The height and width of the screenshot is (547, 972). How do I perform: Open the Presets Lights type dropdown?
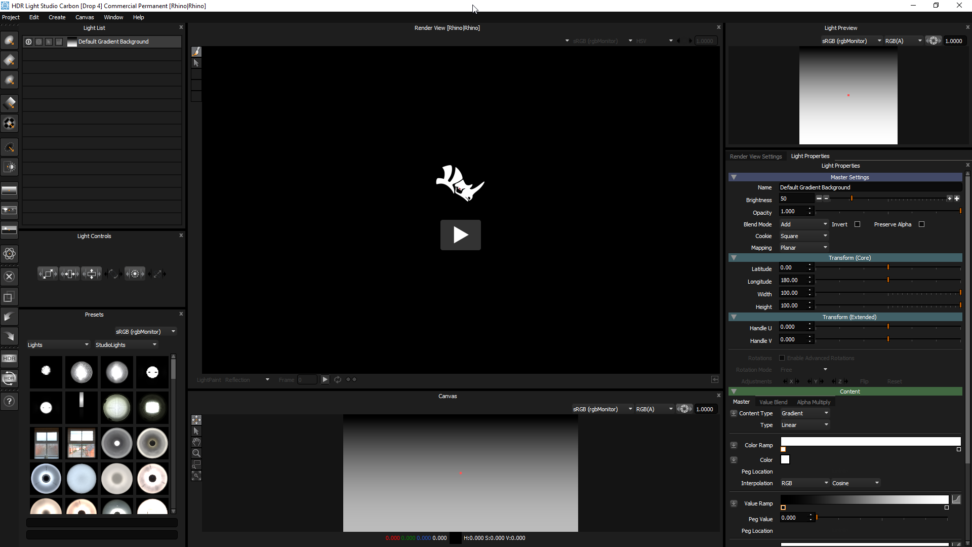click(58, 345)
